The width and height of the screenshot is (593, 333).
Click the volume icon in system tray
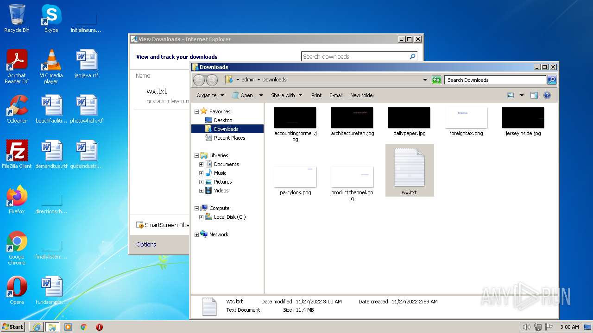point(526,327)
